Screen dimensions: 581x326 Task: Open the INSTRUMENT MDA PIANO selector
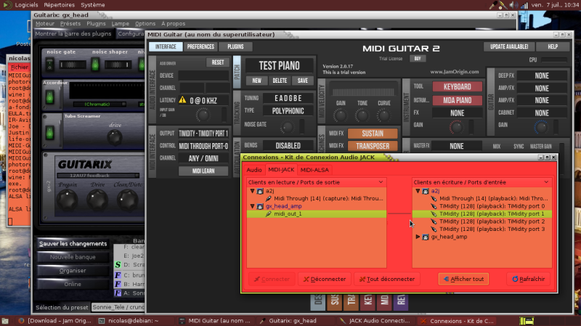tap(458, 100)
